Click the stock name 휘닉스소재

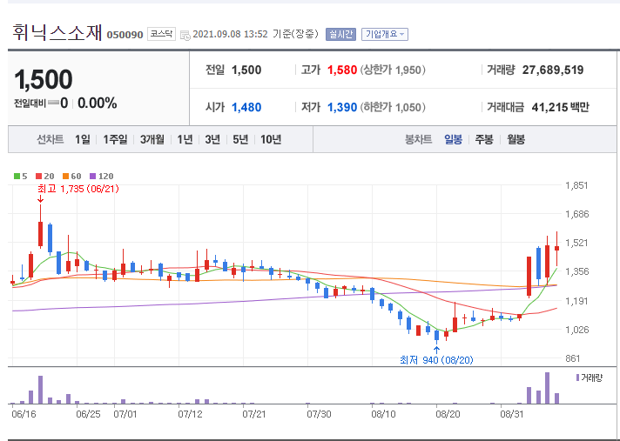[57, 32]
